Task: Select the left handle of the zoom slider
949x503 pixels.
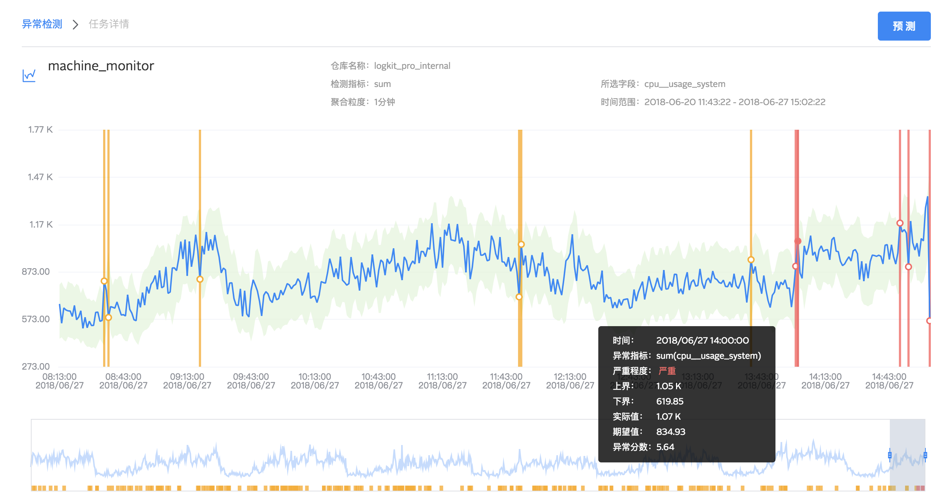Action: point(890,455)
